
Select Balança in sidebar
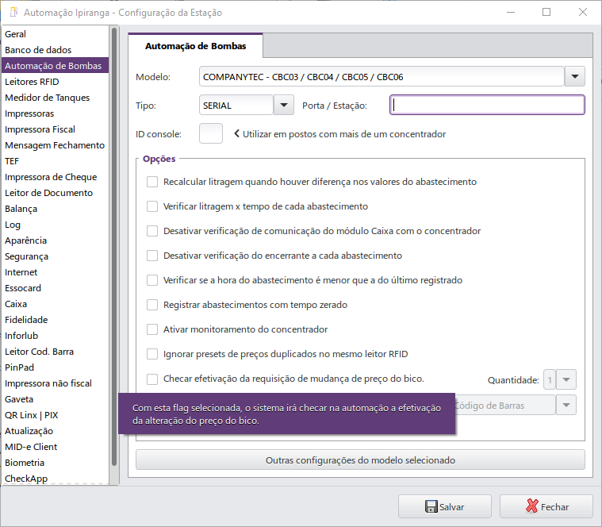tap(56, 209)
